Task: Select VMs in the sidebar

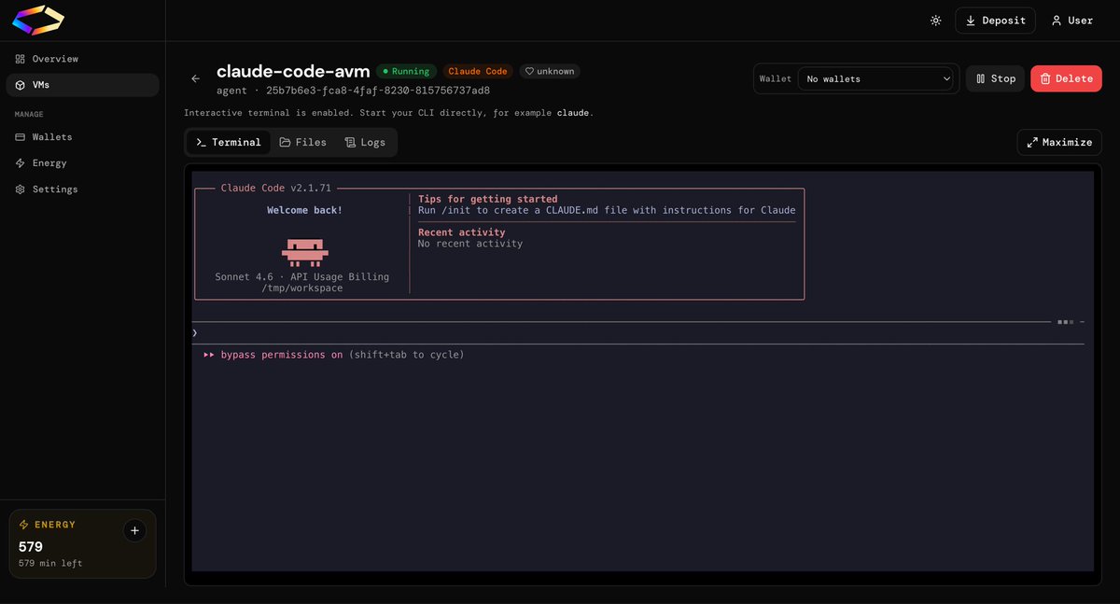Action: 82,85
